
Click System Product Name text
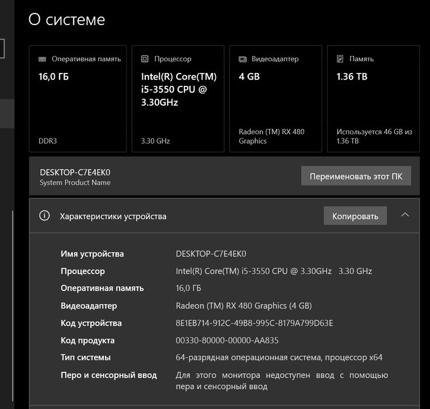75,183
